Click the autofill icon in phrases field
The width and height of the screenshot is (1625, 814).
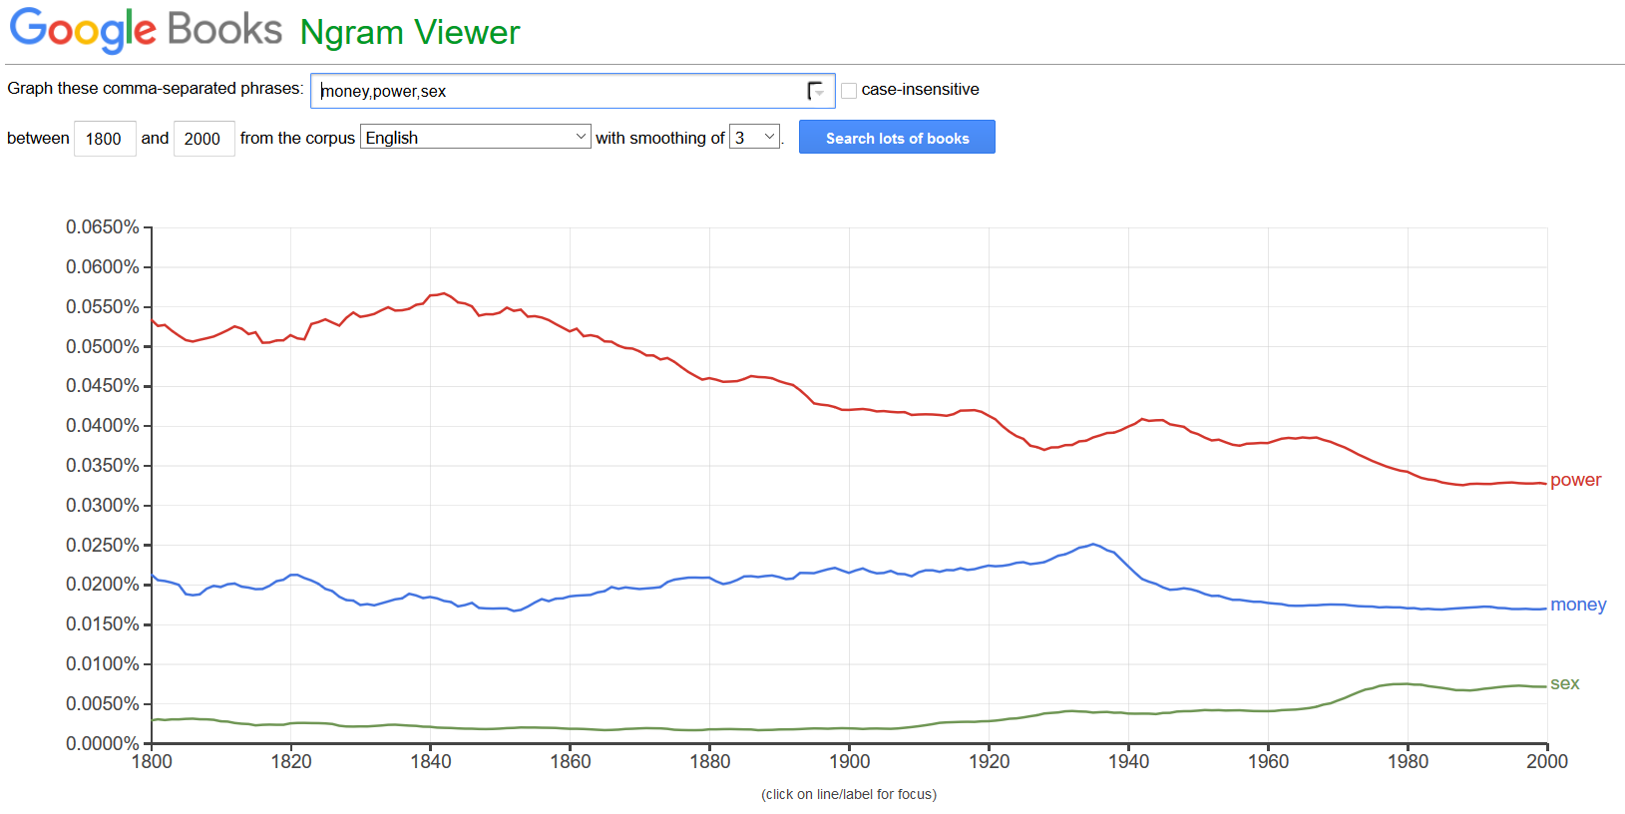tap(816, 91)
